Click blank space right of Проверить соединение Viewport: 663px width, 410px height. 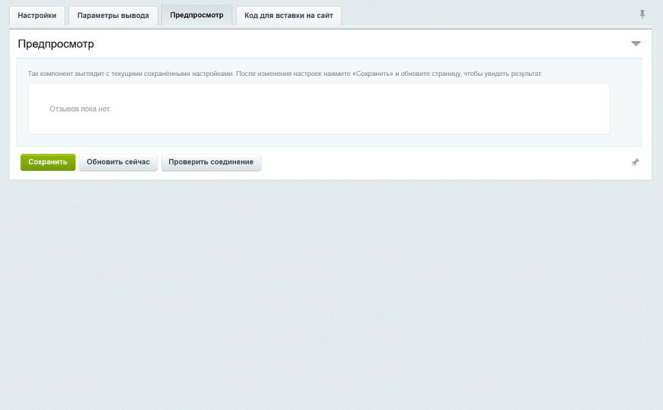pyautogui.click(x=444, y=163)
